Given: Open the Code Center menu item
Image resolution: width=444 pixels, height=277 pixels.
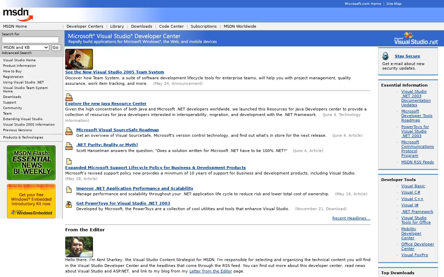Looking at the screenshot, I should point(171,26).
